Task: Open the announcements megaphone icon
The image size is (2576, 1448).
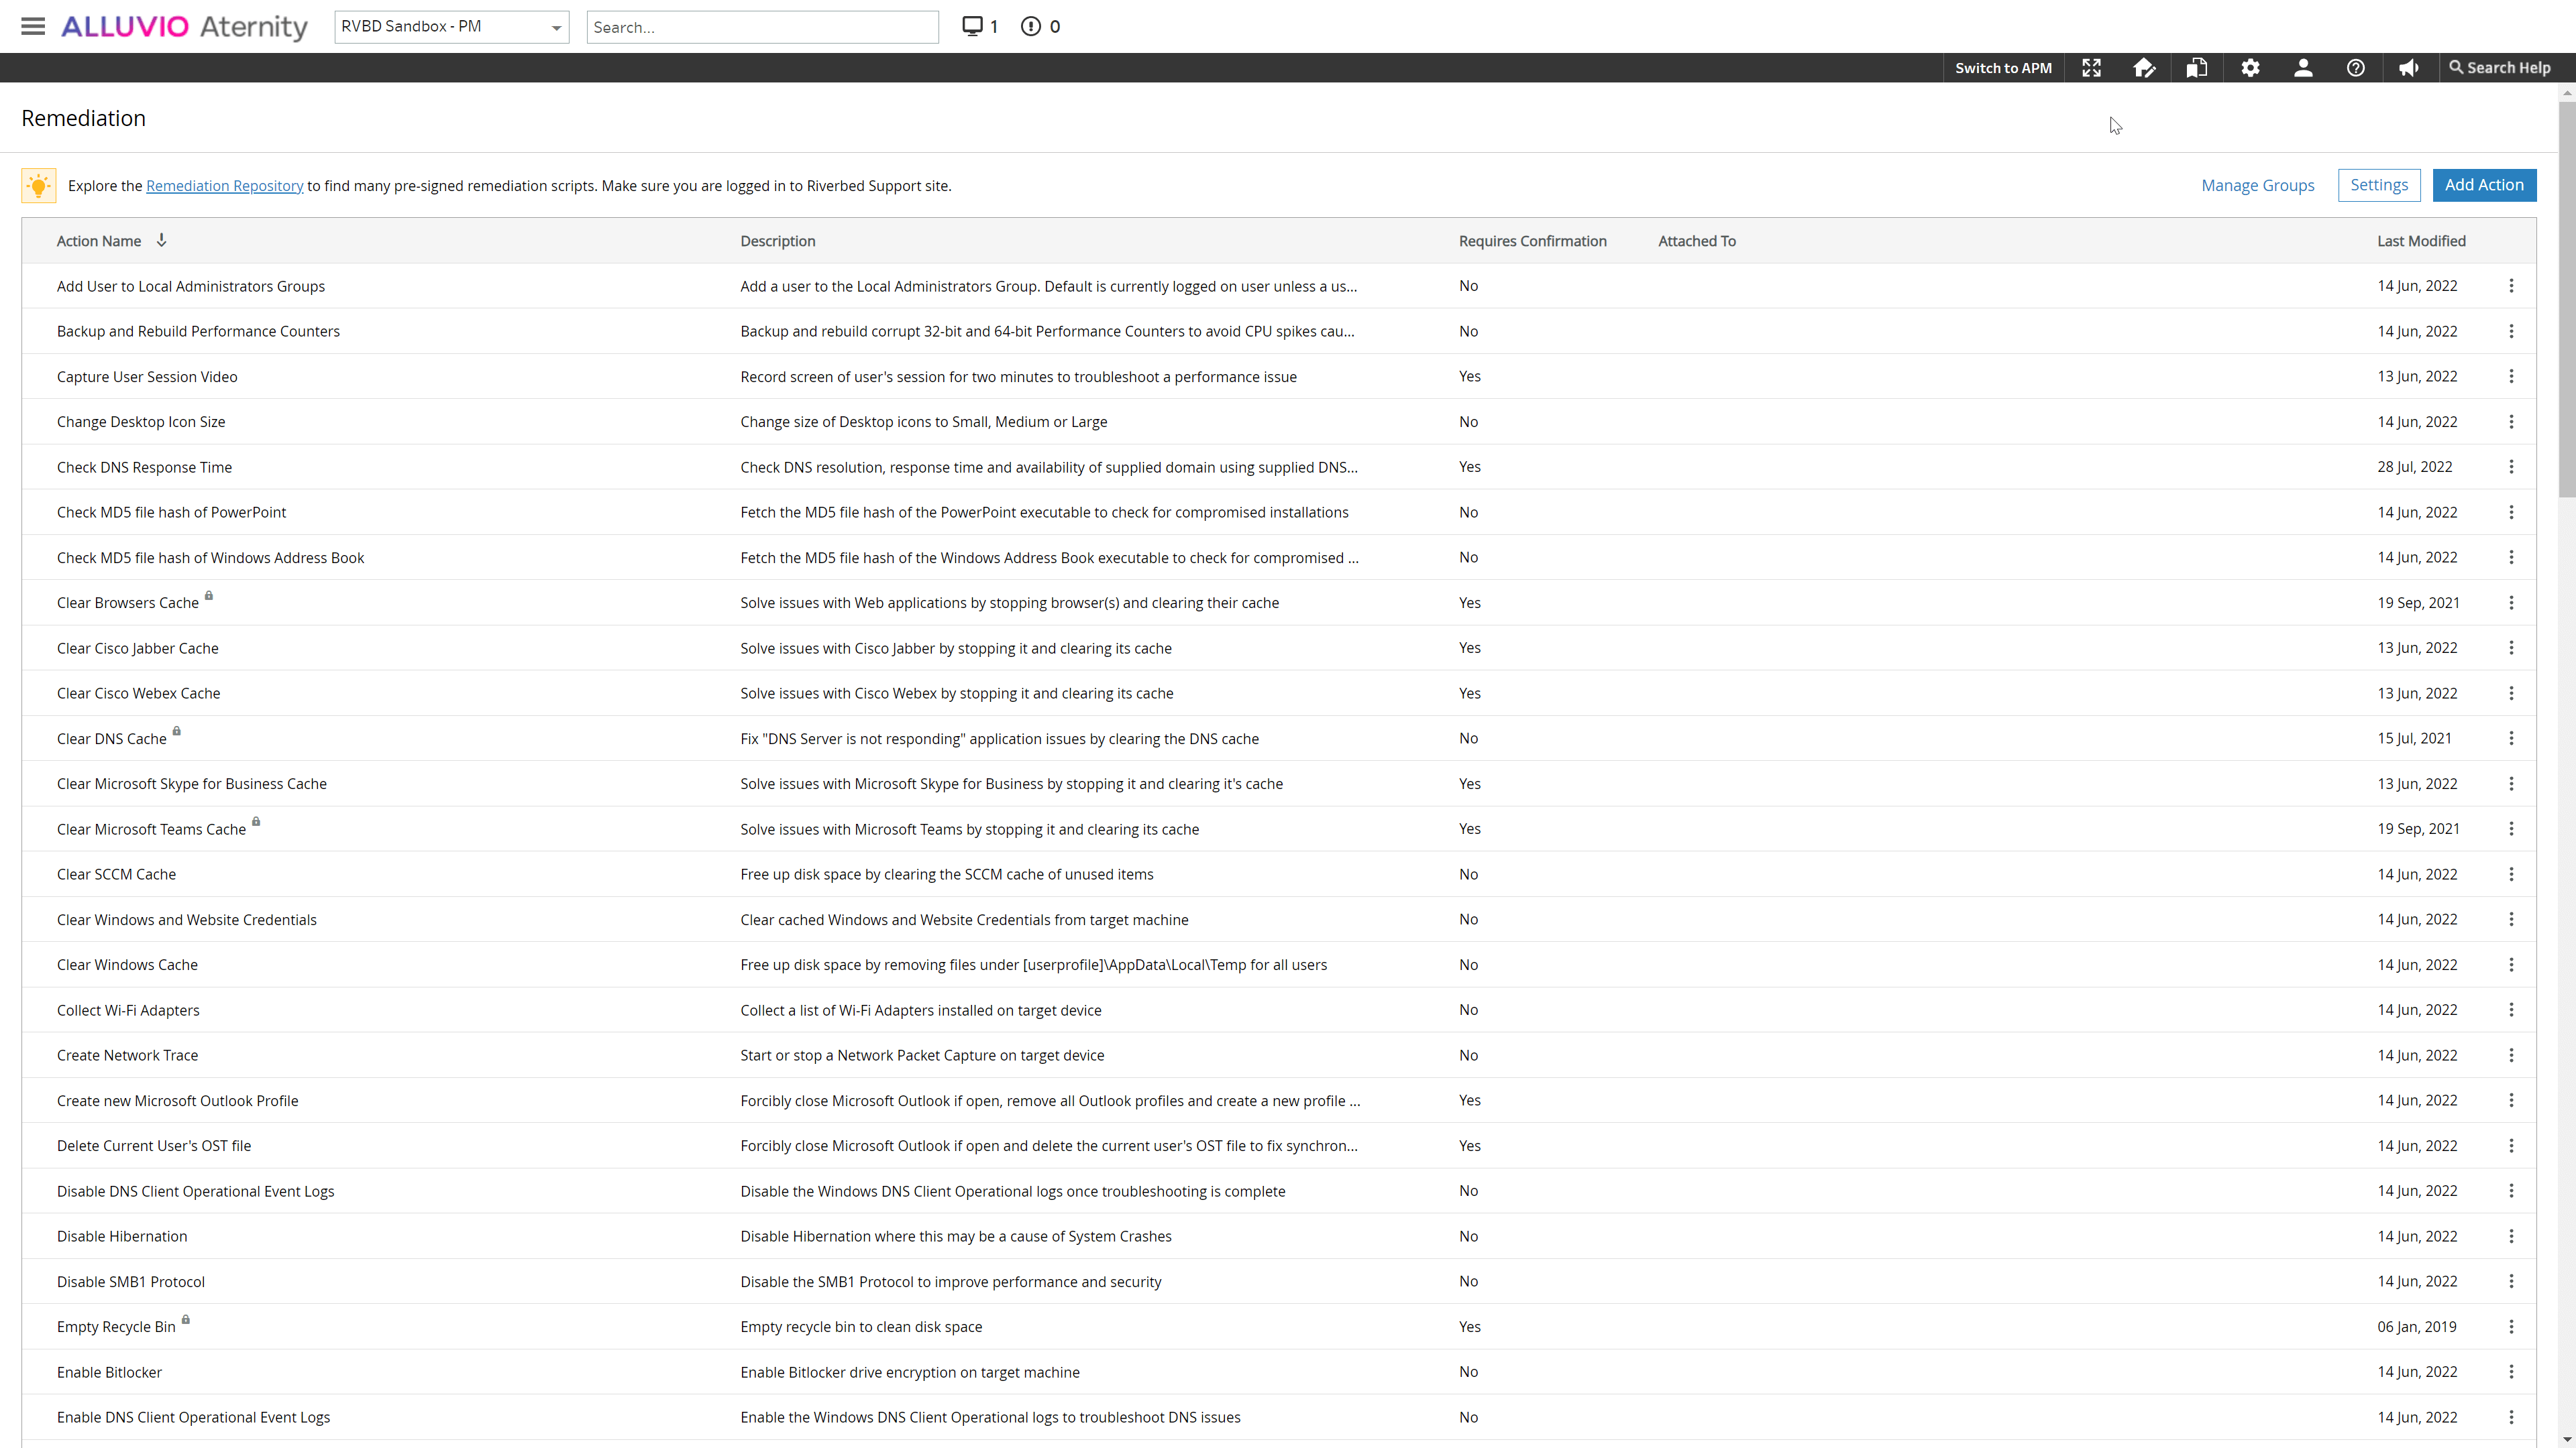Action: tap(2409, 68)
